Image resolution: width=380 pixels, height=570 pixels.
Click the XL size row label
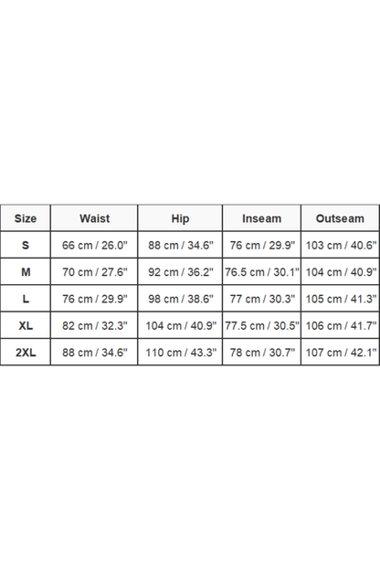coord(26,325)
